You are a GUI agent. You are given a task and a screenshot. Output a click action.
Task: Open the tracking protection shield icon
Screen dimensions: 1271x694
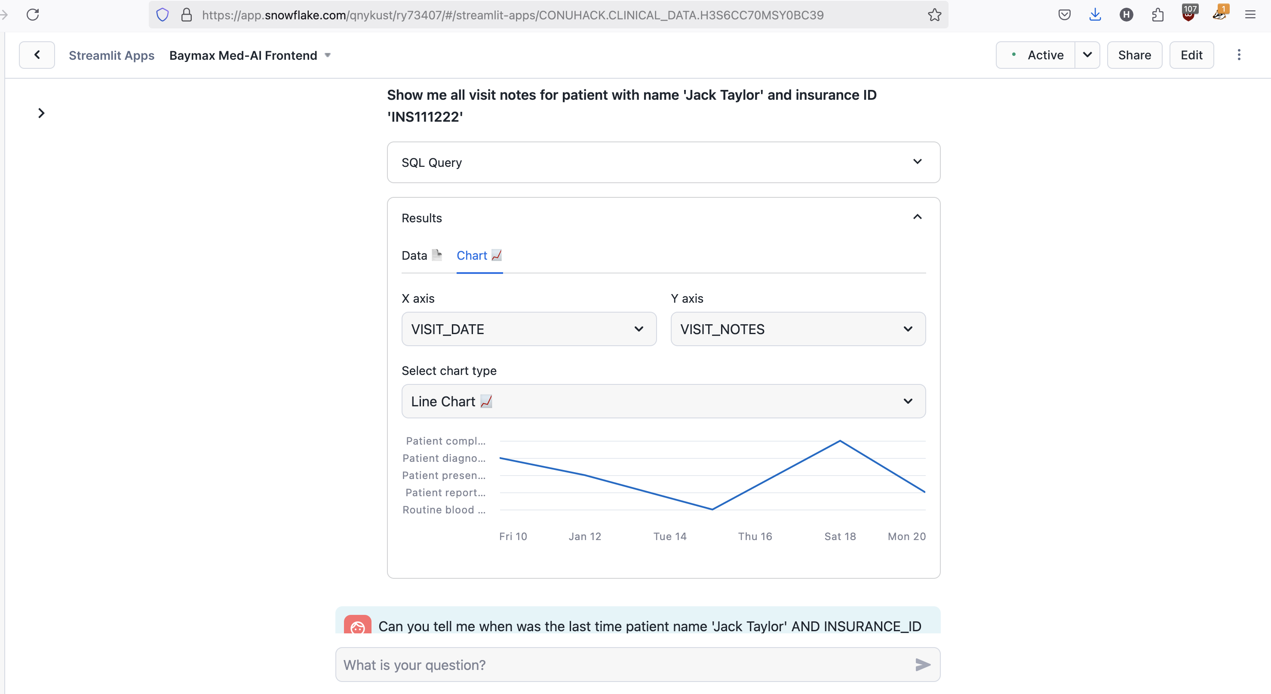pos(163,14)
